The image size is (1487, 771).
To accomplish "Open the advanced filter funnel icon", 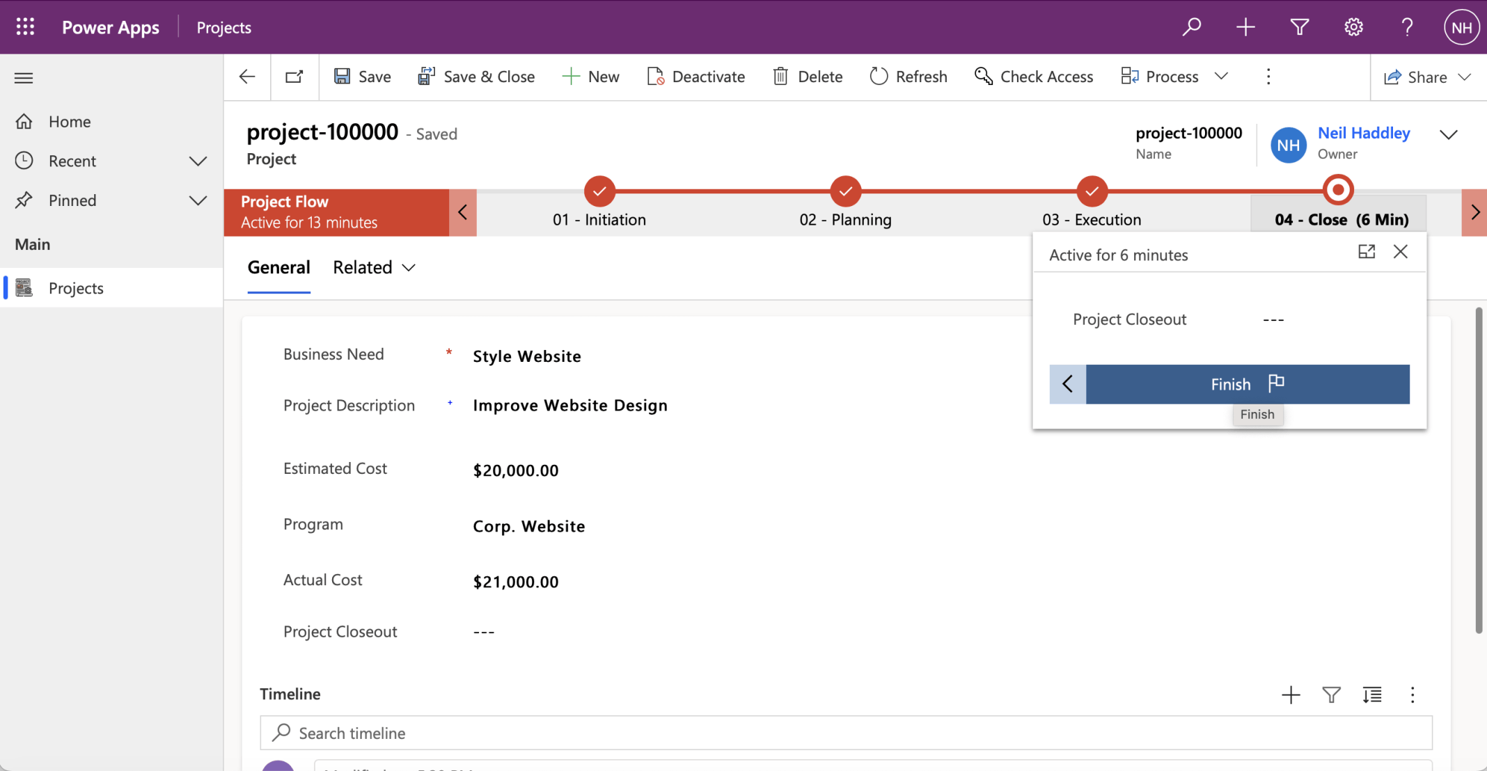I will coord(1299,27).
